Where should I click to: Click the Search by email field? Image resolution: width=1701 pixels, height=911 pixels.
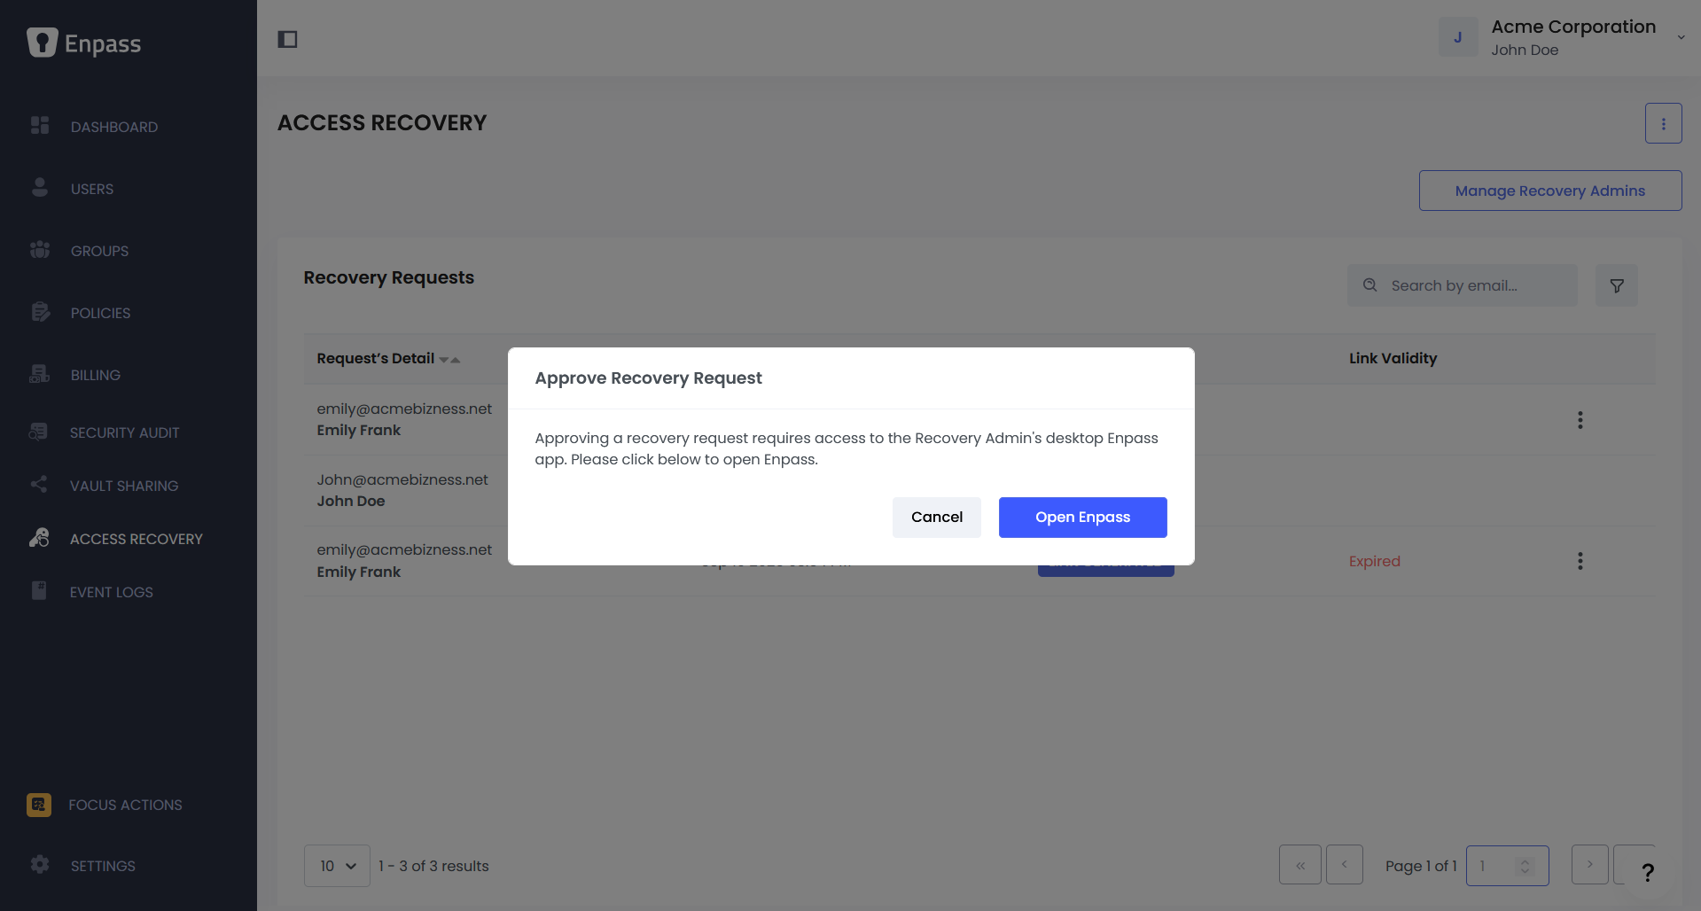click(1463, 285)
